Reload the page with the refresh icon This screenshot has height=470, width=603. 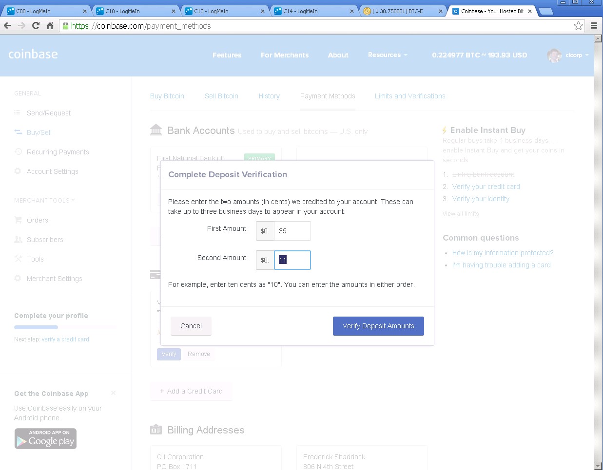click(x=36, y=26)
